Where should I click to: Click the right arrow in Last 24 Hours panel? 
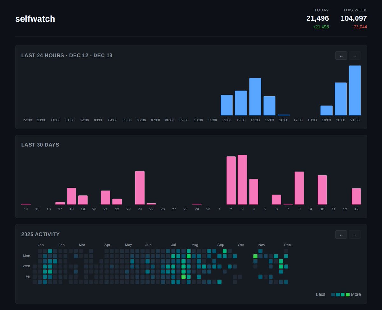point(355,55)
